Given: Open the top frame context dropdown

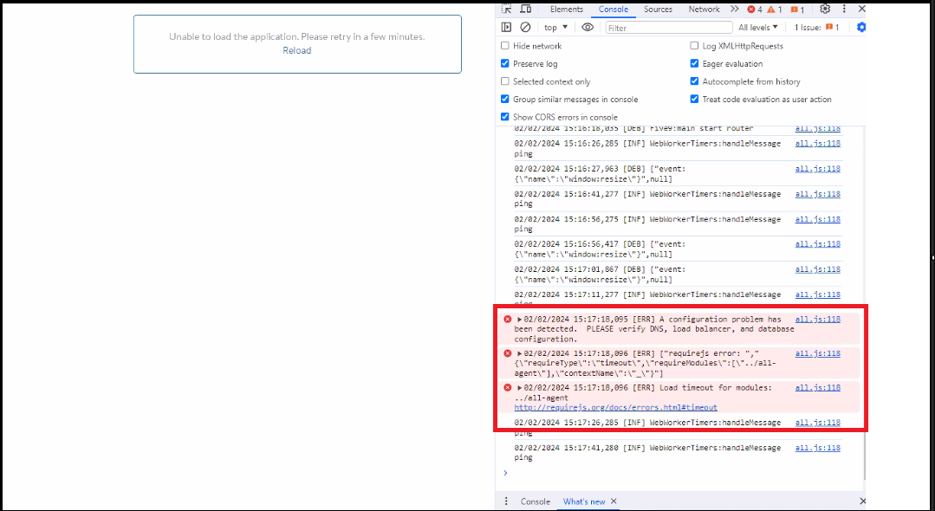Looking at the screenshot, I should [x=555, y=27].
